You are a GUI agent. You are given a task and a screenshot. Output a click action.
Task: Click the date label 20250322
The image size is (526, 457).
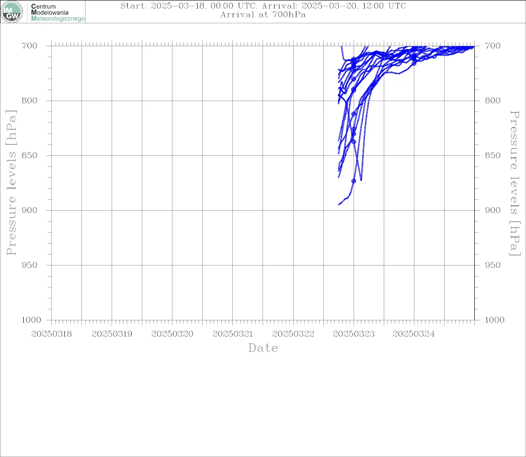[293, 334]
